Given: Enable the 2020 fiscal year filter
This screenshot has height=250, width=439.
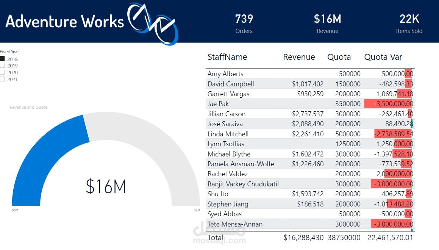Looking at the screenshot, I should coord(2,72).
